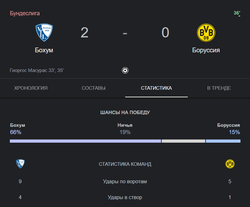Click the Borussia win probability bar segment

tap(223, 141)
